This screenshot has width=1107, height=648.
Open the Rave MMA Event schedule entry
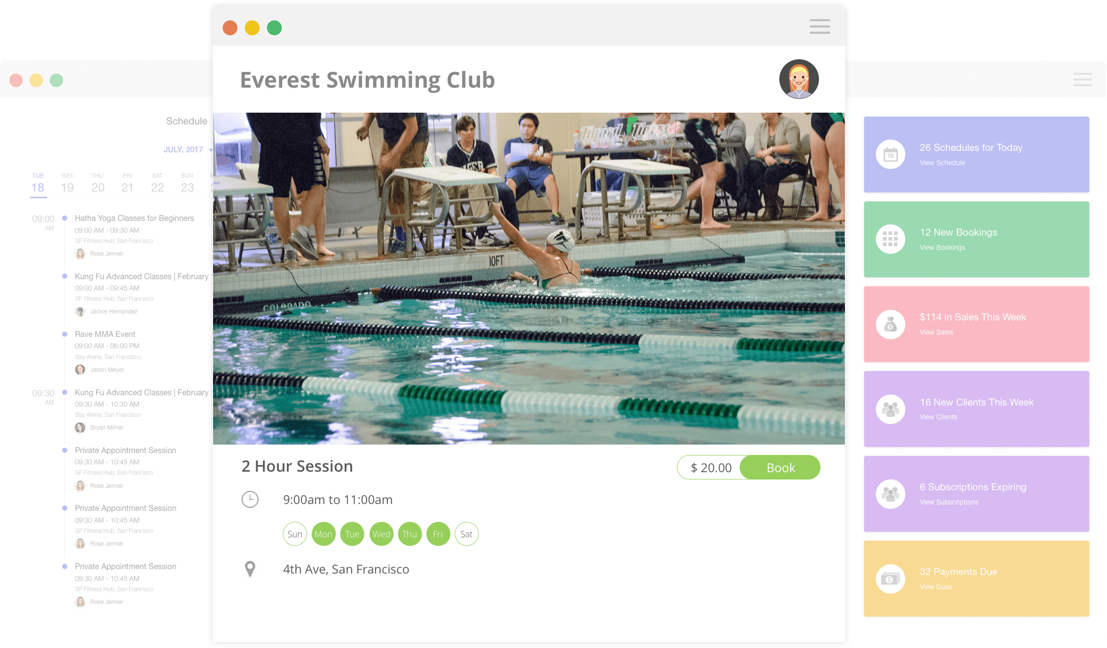[x=105, y=334]
